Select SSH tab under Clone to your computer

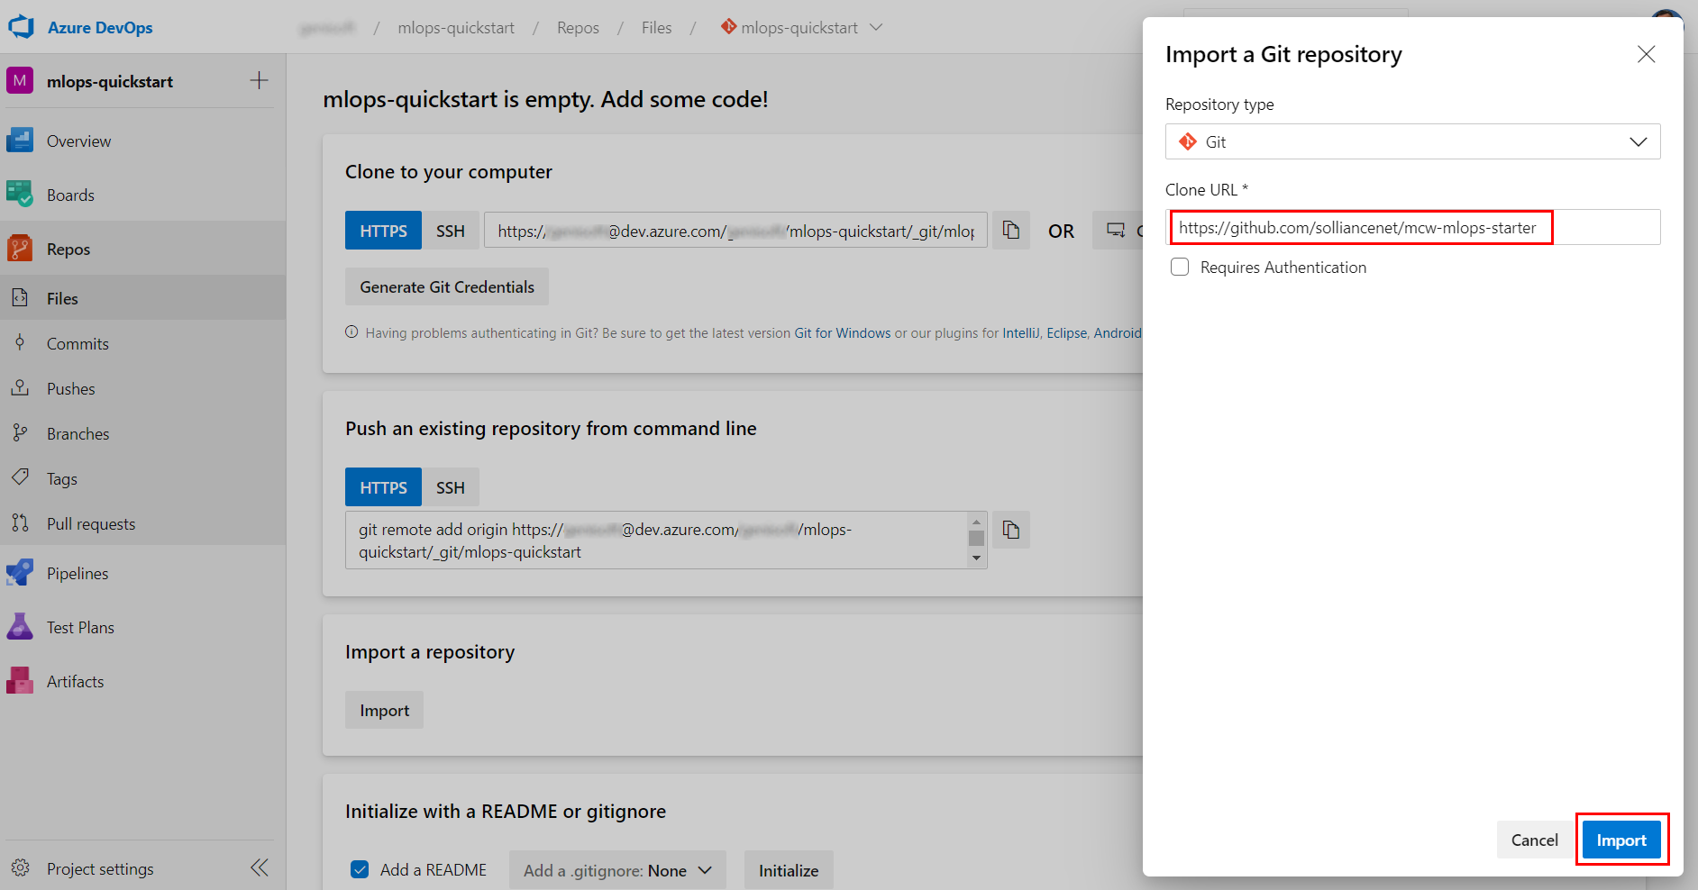click(x=451, y=231)
